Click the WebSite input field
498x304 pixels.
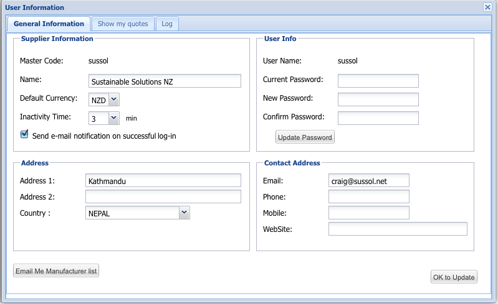click(x=398, y=229)
